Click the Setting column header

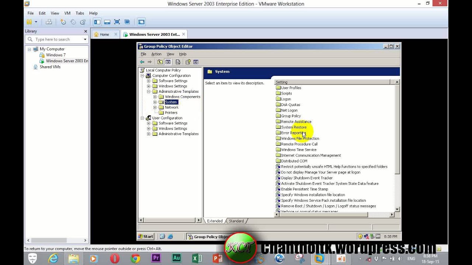(x=332, y=82)
